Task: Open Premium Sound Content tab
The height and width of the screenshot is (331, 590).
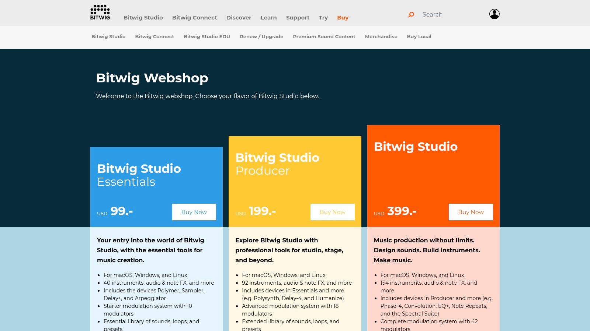Action: [324, 36]
